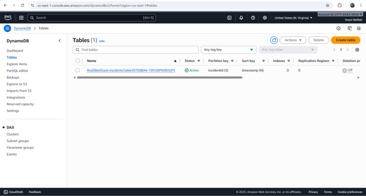Open Exports to S3

click(17, 84)
